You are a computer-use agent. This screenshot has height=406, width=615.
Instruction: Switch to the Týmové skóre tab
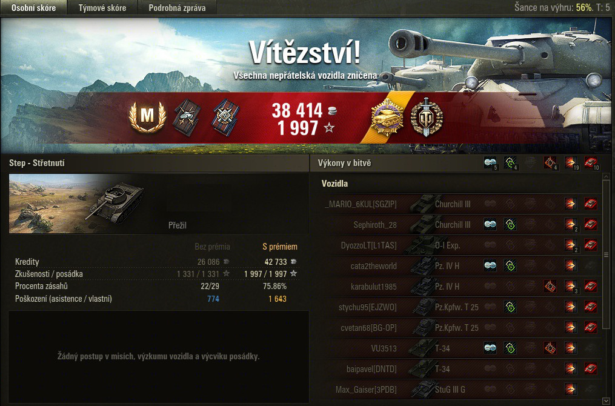(102, 7)
